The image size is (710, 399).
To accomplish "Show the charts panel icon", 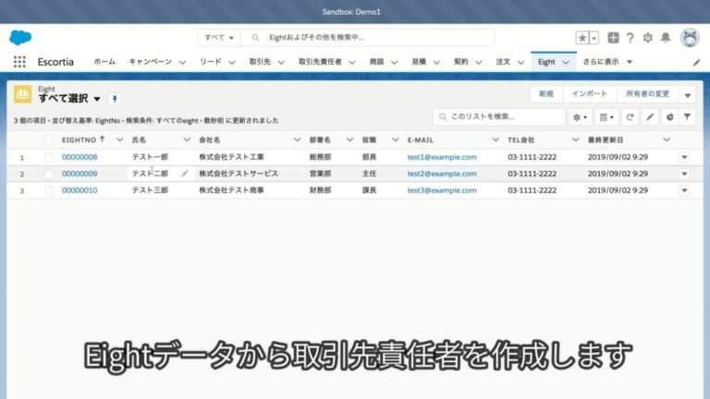I will [668, 117].
